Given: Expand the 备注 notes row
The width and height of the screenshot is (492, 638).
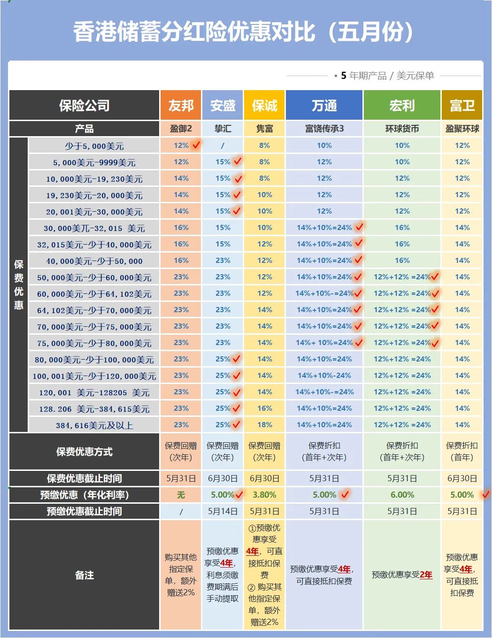Looking at the screenshot, I should (x=85, y=574).
